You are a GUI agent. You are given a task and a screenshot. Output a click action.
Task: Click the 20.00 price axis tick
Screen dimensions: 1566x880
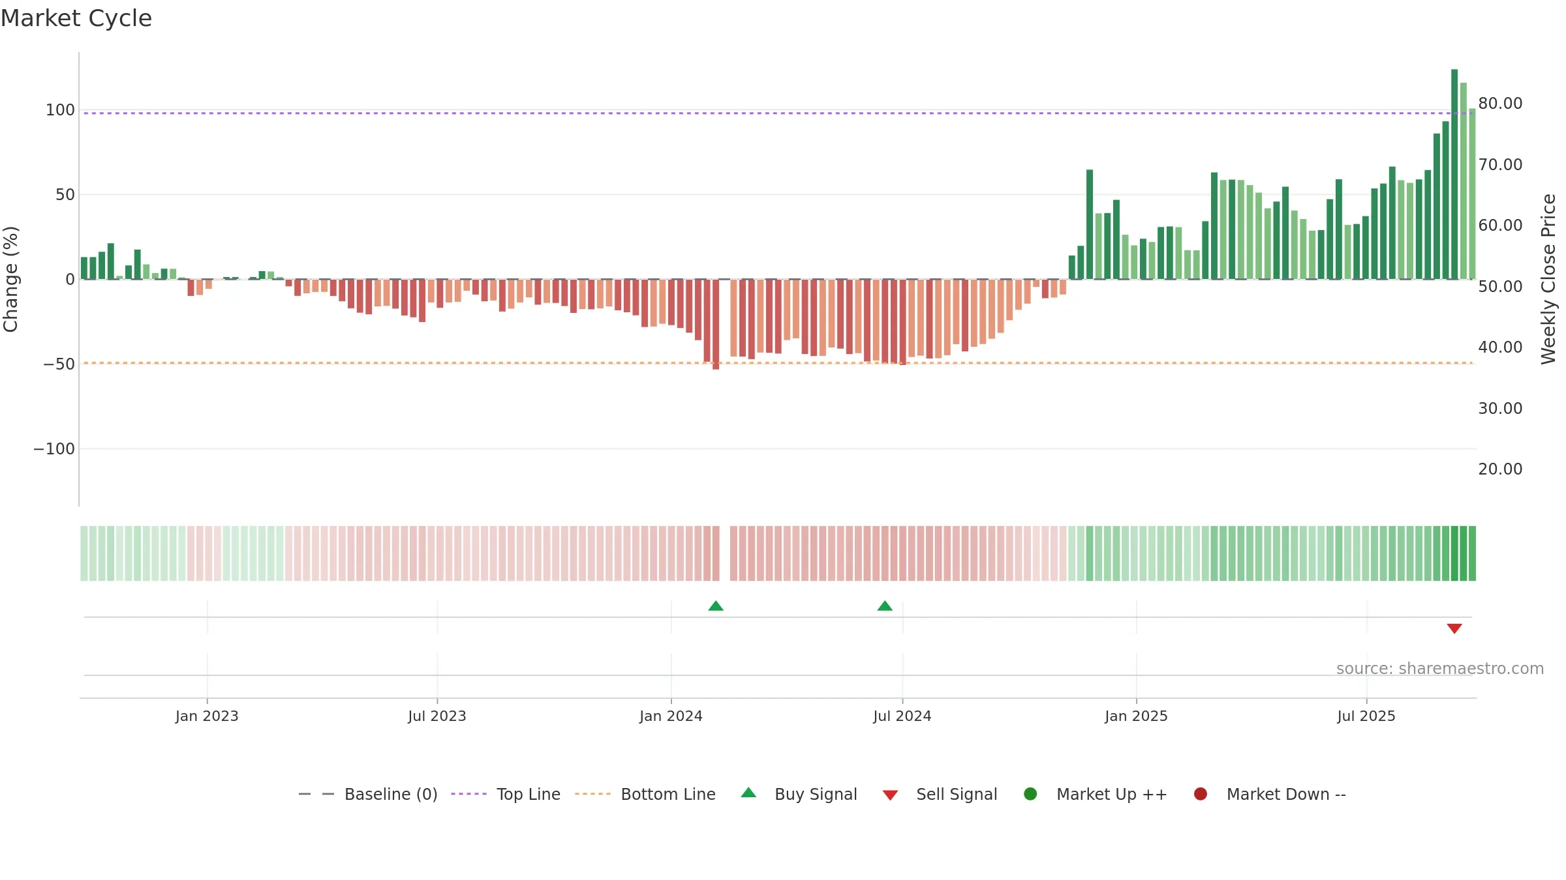coord(1500,469)
